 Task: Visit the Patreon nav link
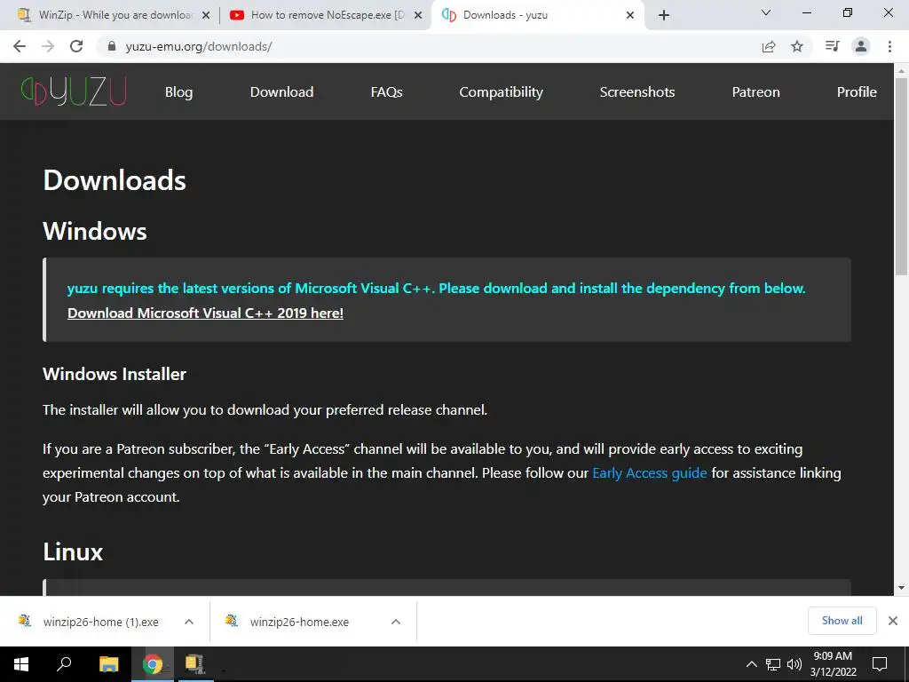[x=756, y=91]
